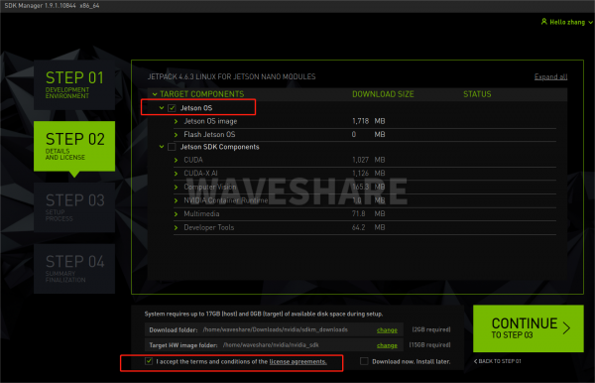Open the Hello zhang account dropdown arrow

tap(590, 23)
